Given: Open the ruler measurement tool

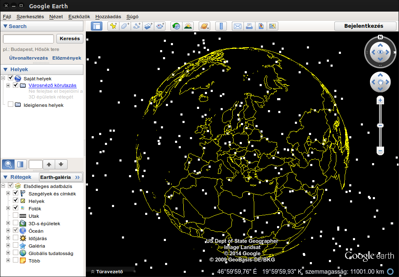Looking at the screenshot, I should coord(221,26).
